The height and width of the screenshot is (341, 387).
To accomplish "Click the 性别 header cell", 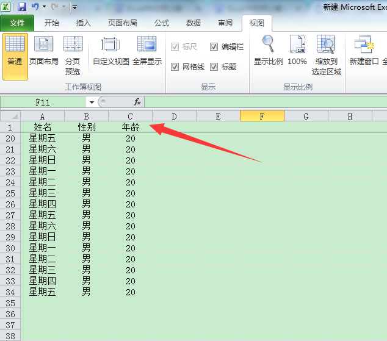I will 87,127.
